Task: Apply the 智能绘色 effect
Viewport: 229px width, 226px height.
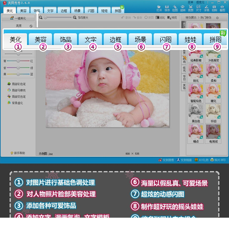Action: coord(196,93)
